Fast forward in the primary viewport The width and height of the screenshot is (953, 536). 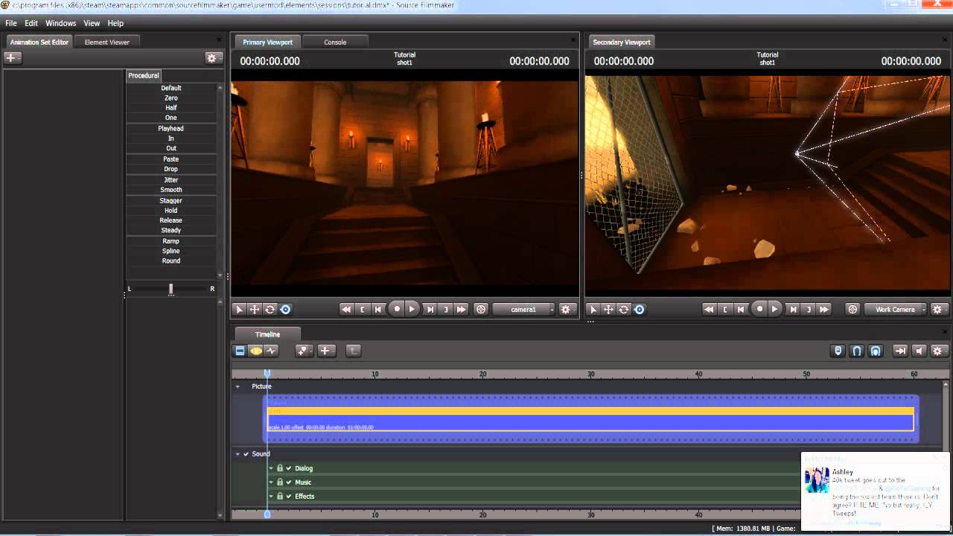tap(462, 309)
